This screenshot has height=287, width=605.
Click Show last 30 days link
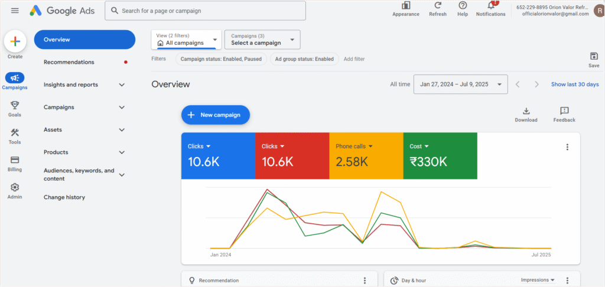pyautogui.click(x=575, y=84)
